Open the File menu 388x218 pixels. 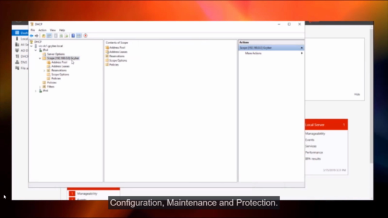coord(33,30)
